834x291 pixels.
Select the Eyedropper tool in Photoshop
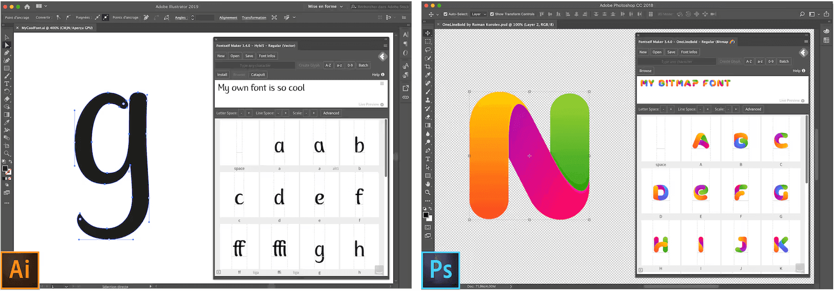coord(428,74)
